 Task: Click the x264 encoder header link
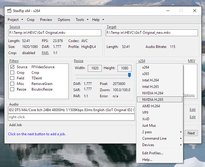[x=142, y=61]
